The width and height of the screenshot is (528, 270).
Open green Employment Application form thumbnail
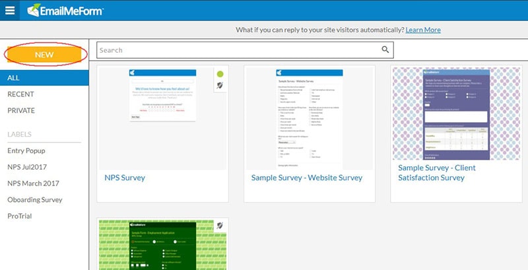click(x=162, y=245)
